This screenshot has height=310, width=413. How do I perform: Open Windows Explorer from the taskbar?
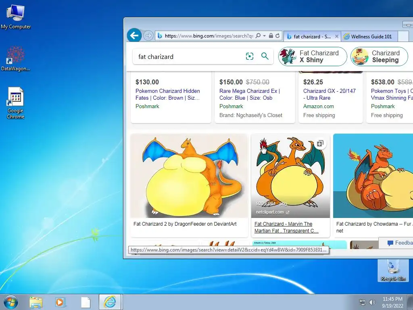point(36,302)
